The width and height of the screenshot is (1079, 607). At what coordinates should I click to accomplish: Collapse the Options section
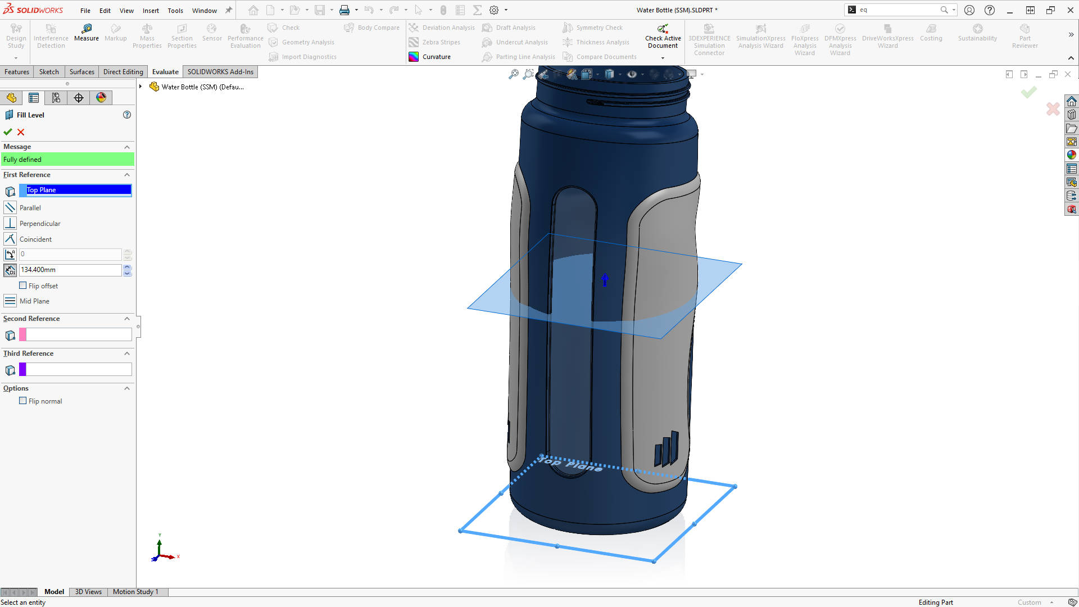(127, 388)
